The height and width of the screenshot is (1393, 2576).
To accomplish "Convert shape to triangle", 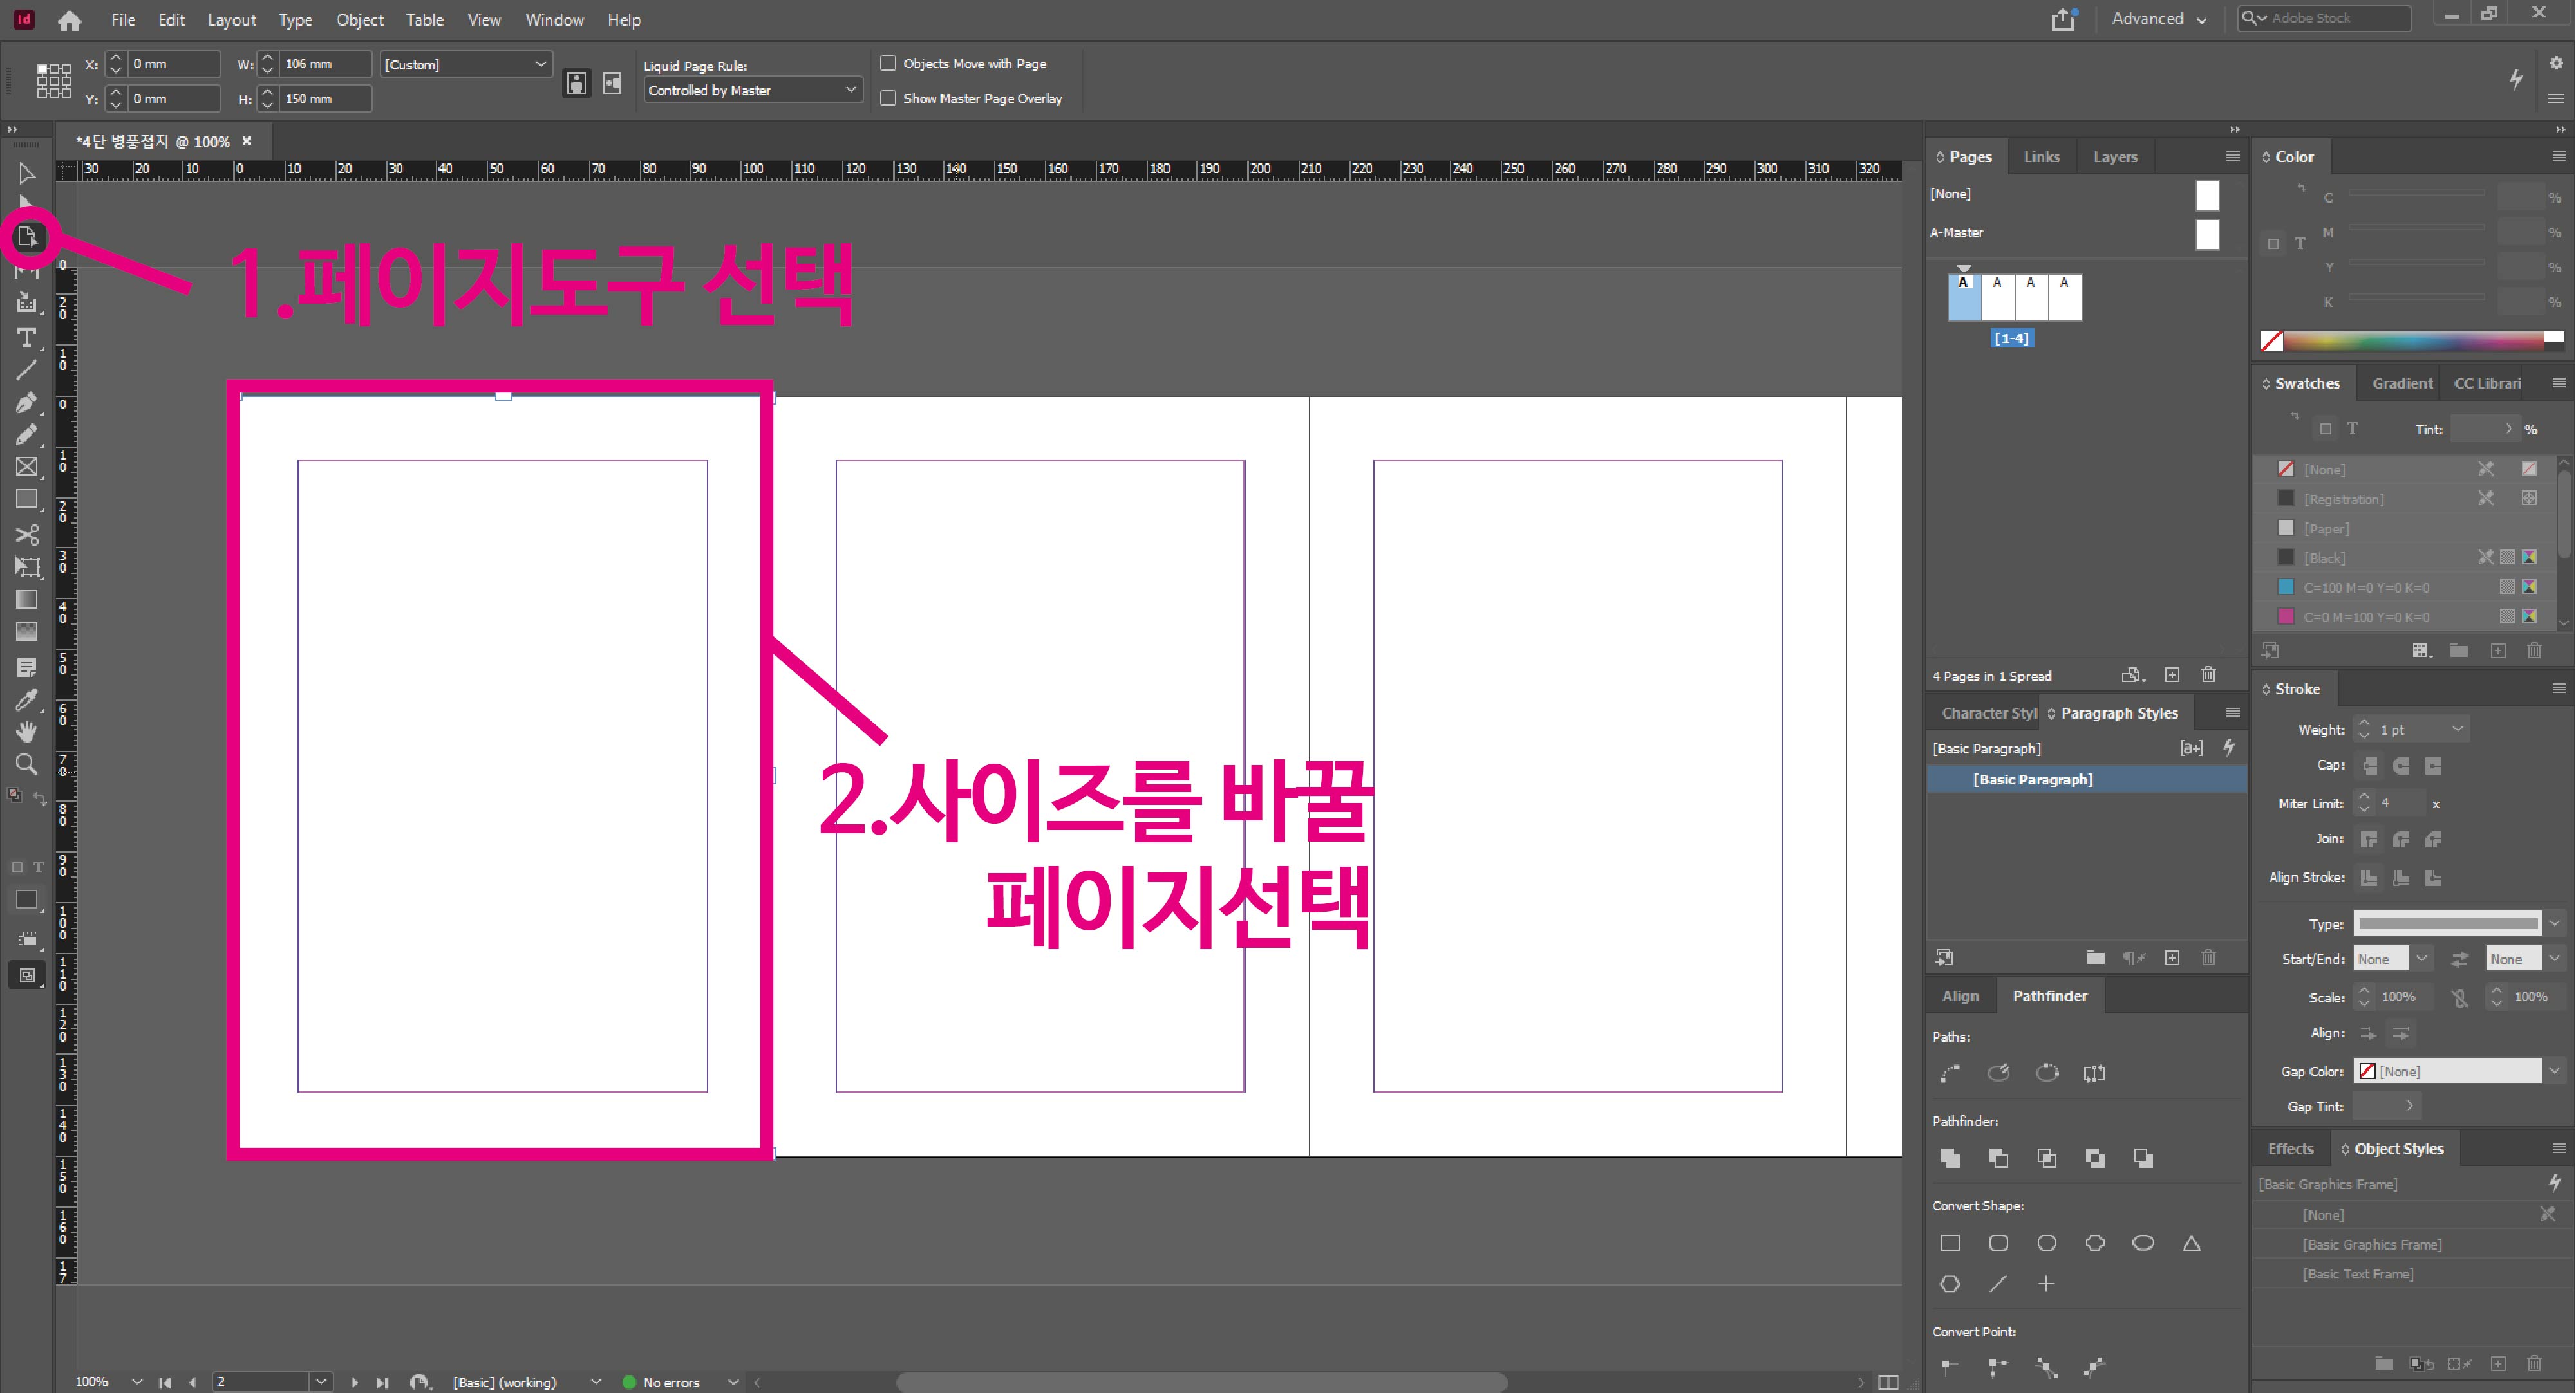I will click(2191, 1242).
